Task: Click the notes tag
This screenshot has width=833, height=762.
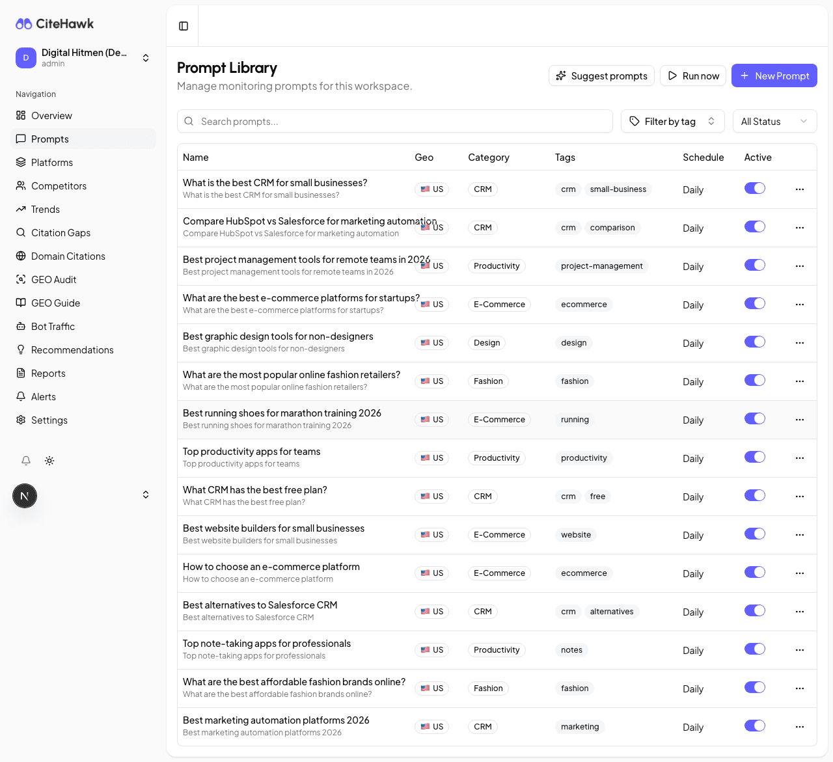Action: 572,650
